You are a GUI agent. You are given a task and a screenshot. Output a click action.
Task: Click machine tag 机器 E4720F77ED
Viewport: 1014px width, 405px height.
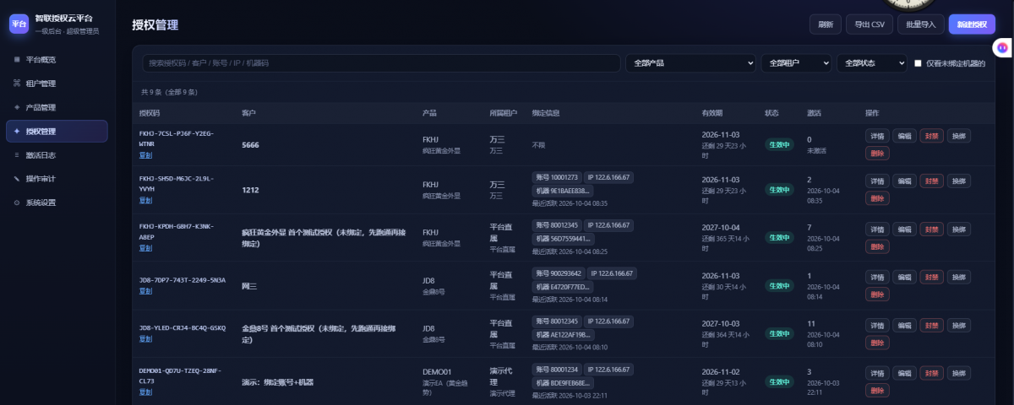point(563,287)
